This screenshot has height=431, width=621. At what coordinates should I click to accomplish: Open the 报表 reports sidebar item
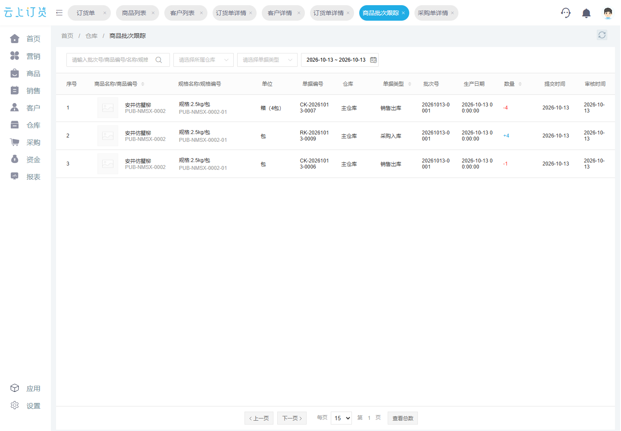click(x=25, y=177)
